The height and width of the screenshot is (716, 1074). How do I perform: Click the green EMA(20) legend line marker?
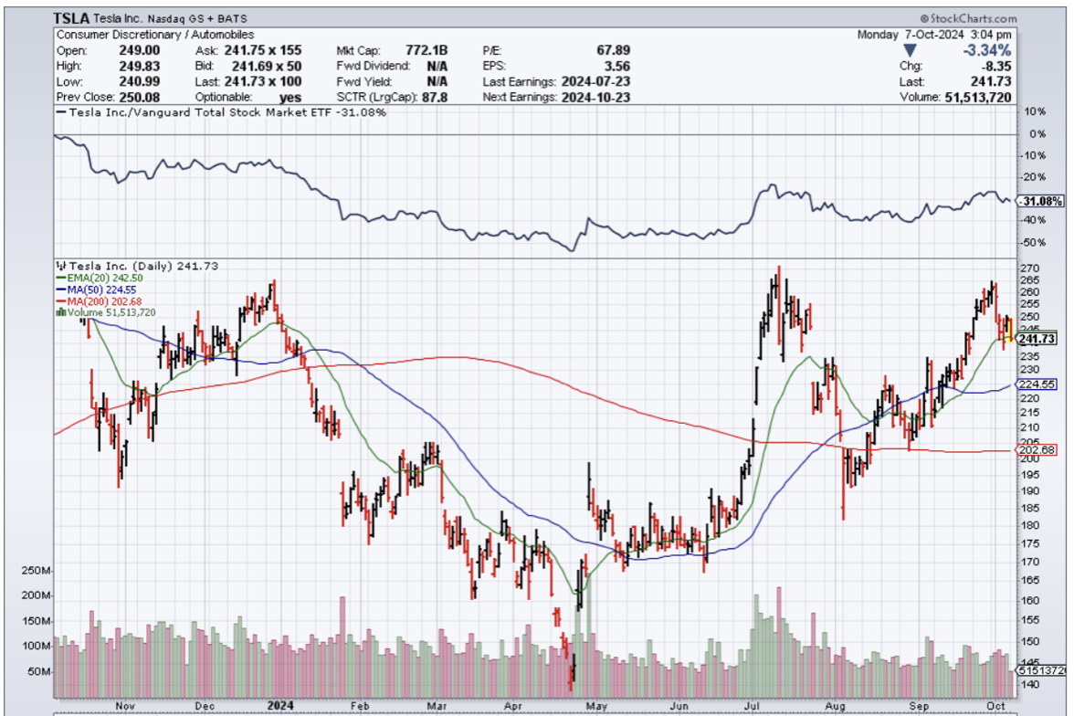pyautogui.click(x=59, y=277)
